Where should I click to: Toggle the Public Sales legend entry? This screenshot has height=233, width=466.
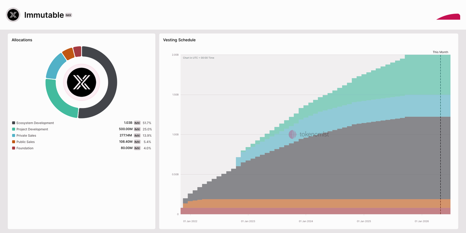26,142
